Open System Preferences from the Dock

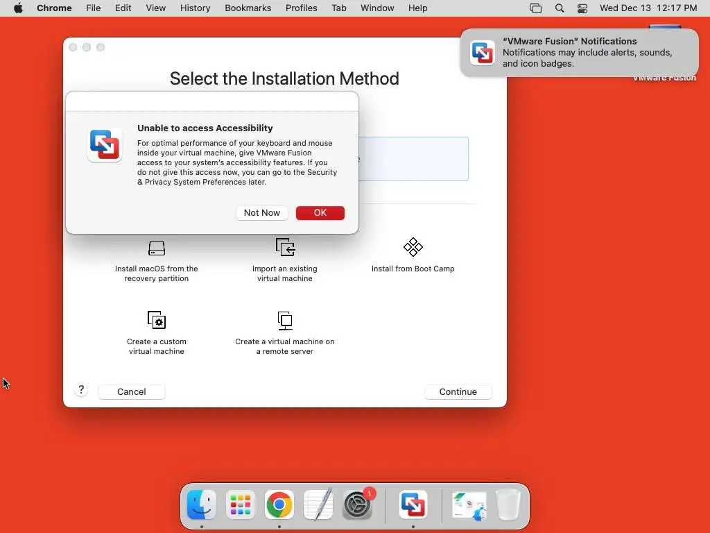[357, 505]
